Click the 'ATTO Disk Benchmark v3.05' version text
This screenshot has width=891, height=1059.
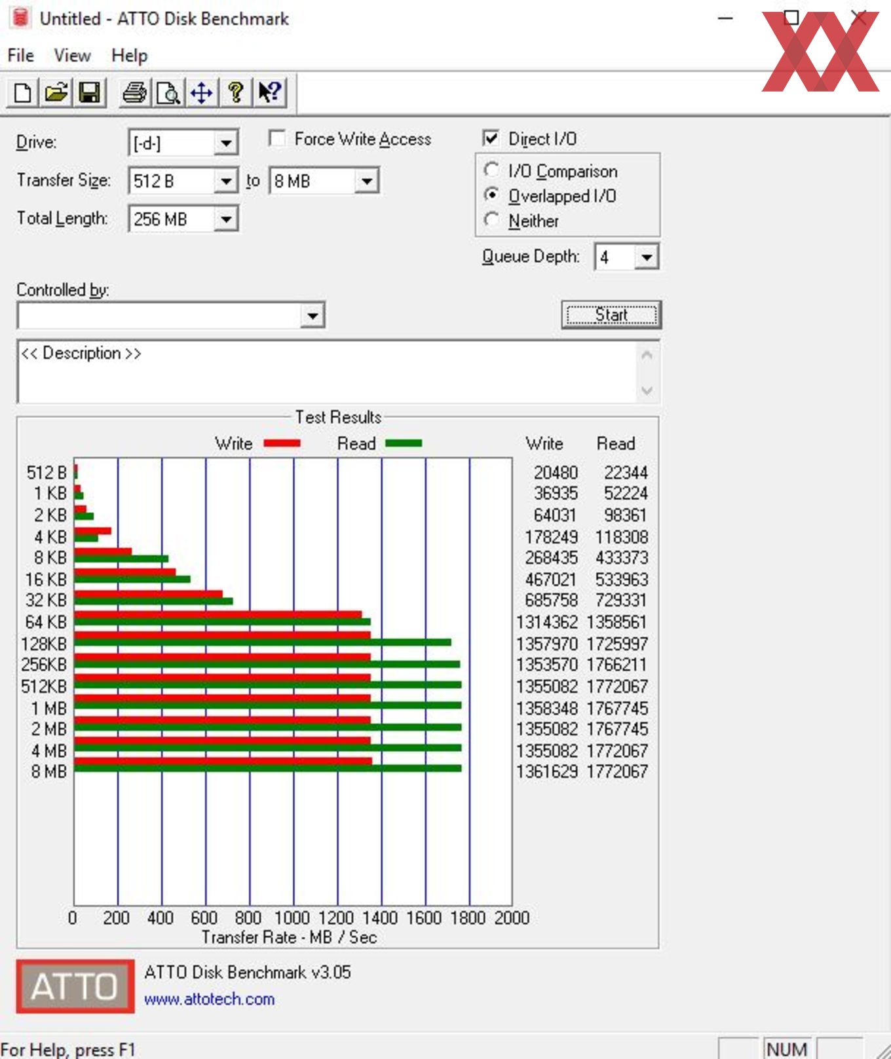(x=248, y=972)
